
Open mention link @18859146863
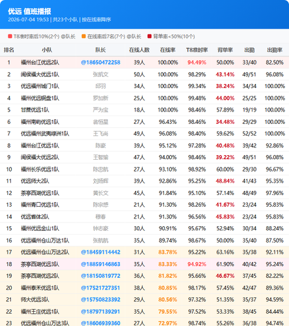pos(100,264)
